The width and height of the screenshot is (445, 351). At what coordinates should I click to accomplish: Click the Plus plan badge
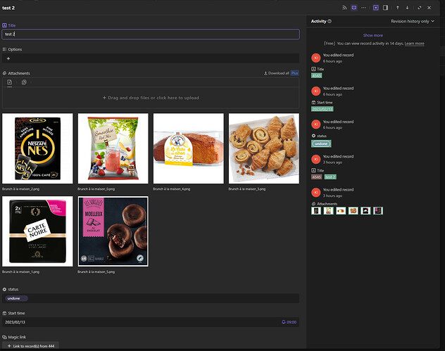(295, 73)
